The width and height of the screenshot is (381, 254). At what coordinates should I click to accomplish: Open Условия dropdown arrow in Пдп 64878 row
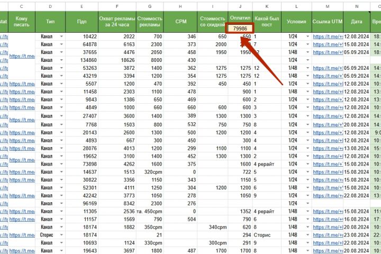coord(307,44)
